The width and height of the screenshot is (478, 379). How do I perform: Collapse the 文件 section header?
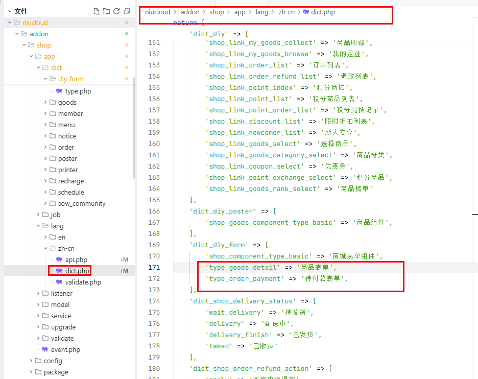coord(9,11)
